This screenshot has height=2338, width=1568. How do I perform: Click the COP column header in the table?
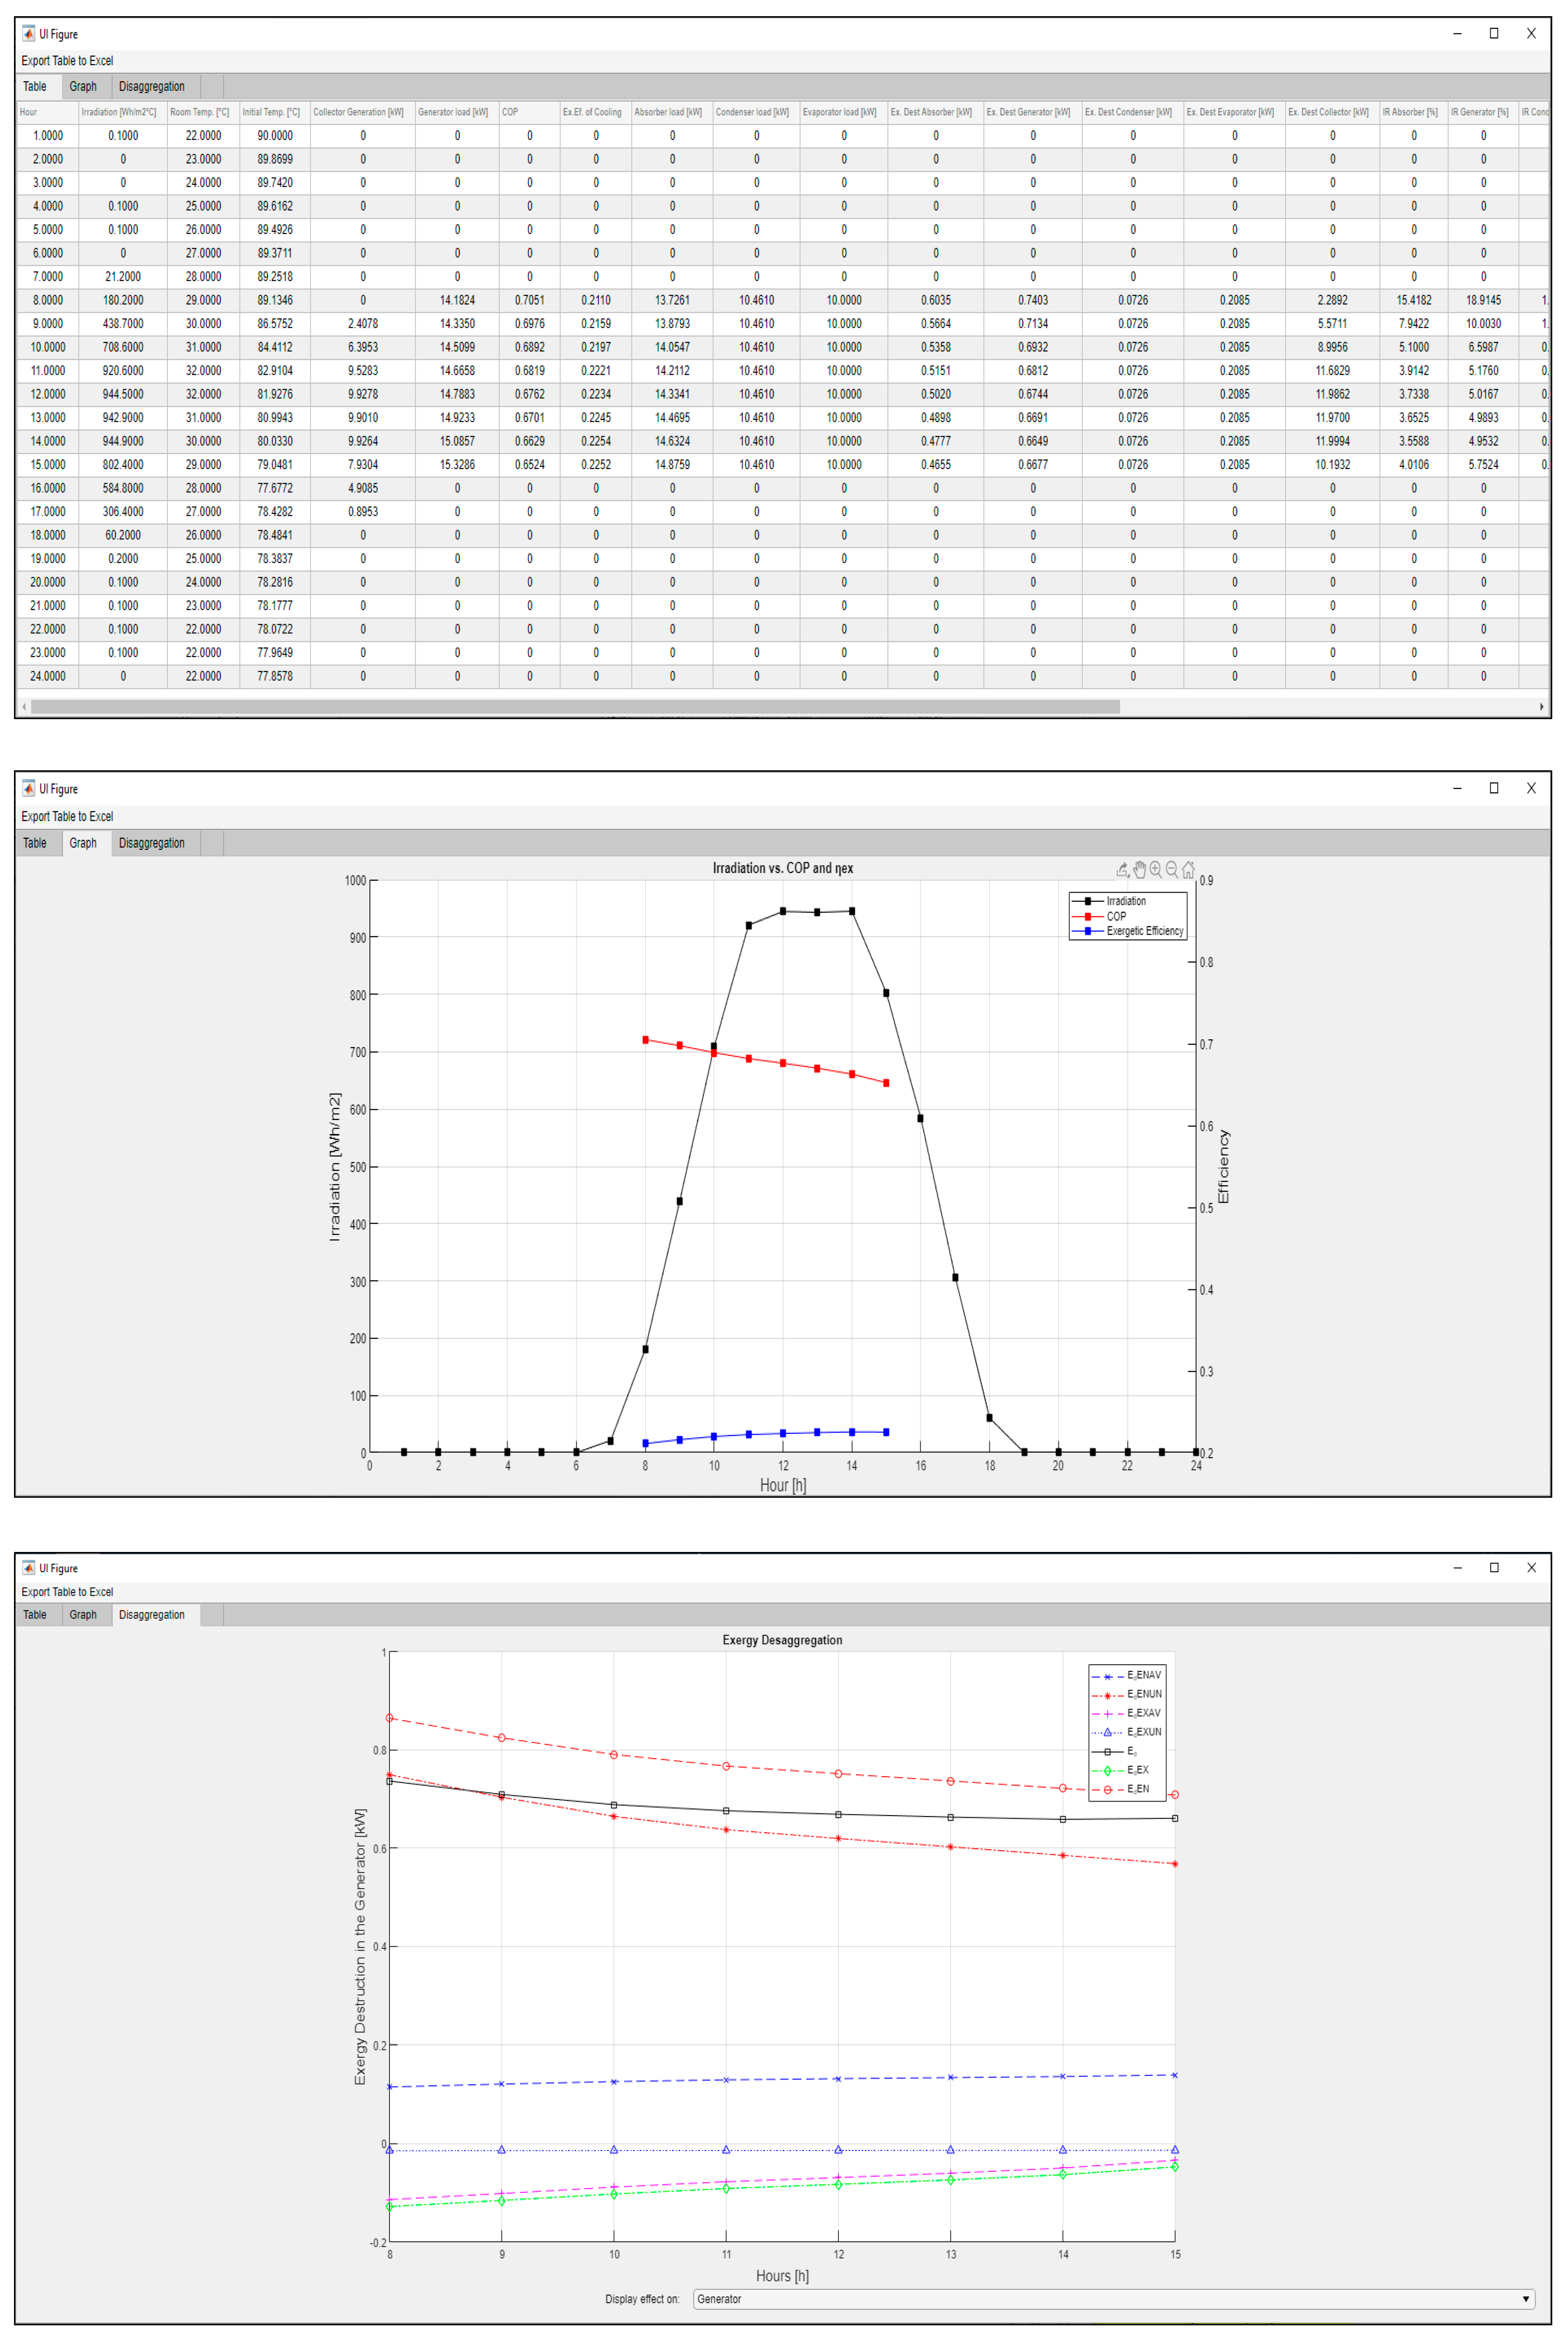tap(528, 112)
